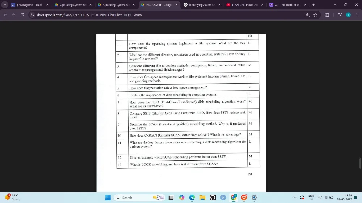Open a new browser tab
Image resolution: width=362 pixels, height=203 pixels.
(313, 5)
